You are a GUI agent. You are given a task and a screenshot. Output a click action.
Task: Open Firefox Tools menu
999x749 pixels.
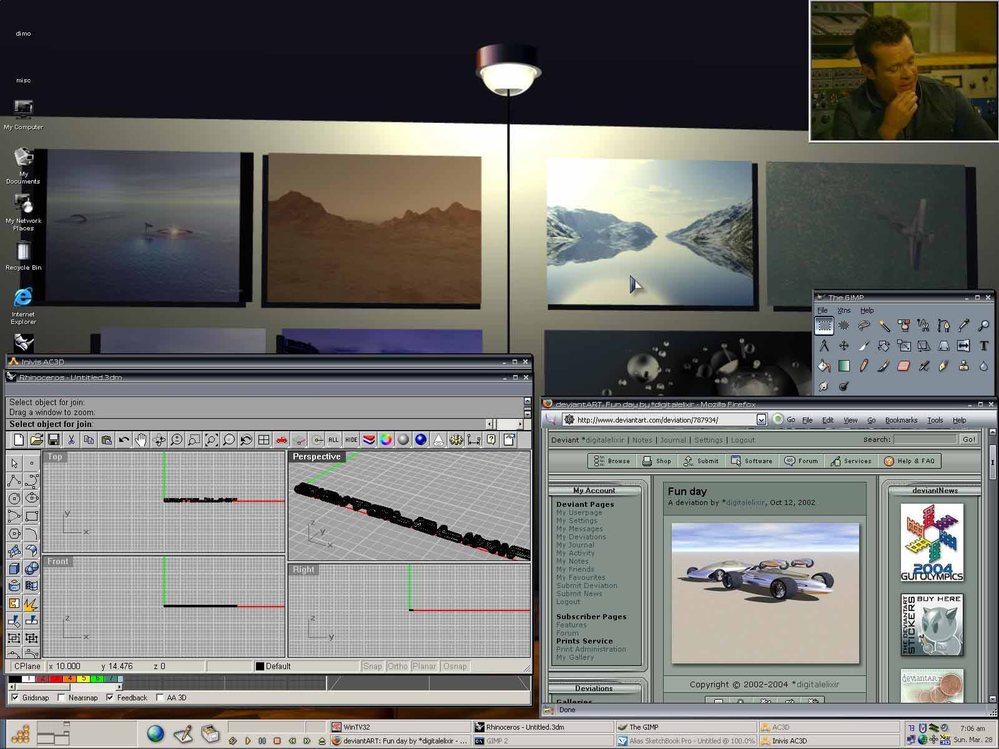[x=935, y=420]
